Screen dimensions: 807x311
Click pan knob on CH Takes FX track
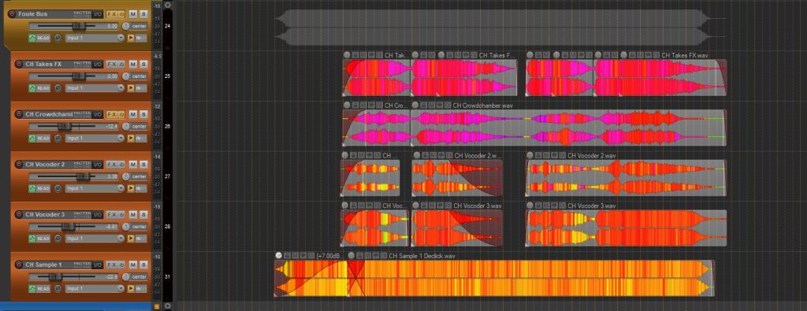pyautogui.click(x=127, y=76)
